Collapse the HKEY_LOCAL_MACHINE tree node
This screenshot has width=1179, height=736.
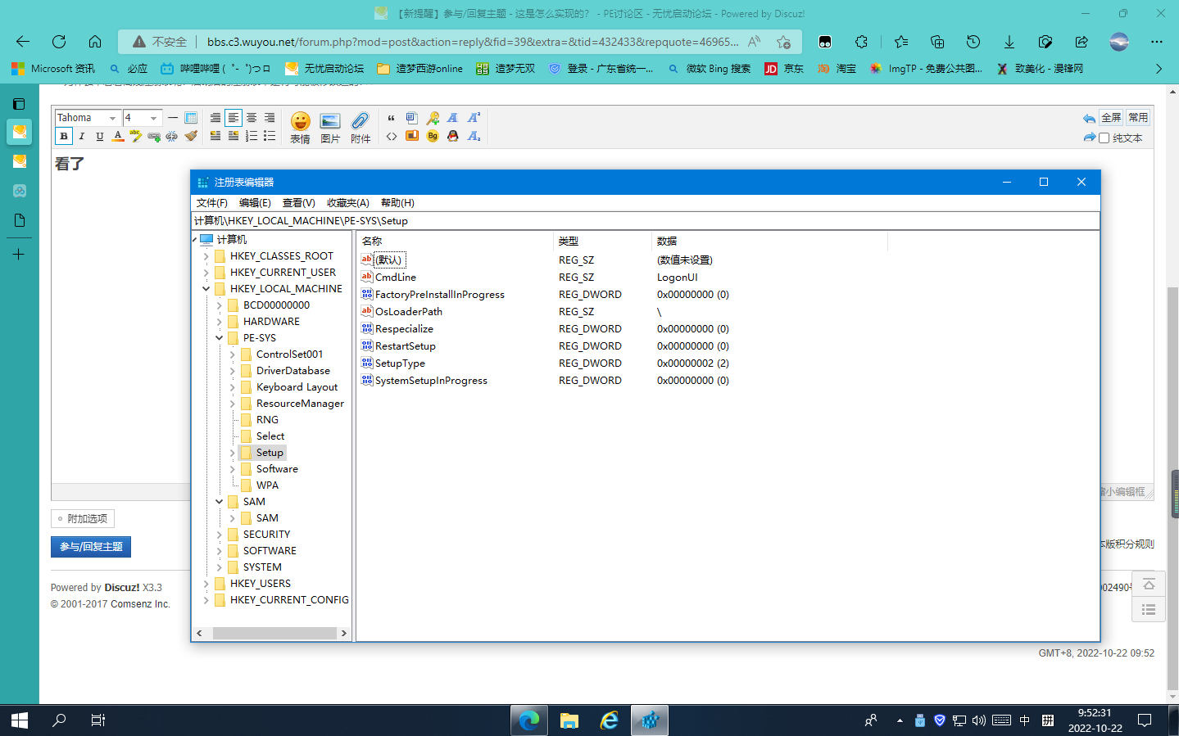[x=206, y=289]
